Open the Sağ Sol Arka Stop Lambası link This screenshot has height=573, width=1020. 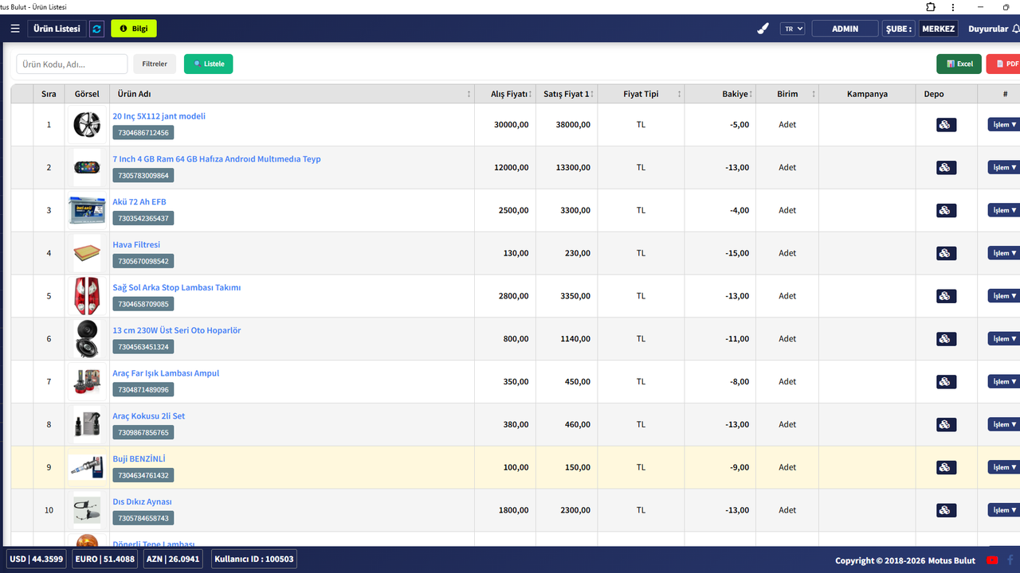pos(176,287)
